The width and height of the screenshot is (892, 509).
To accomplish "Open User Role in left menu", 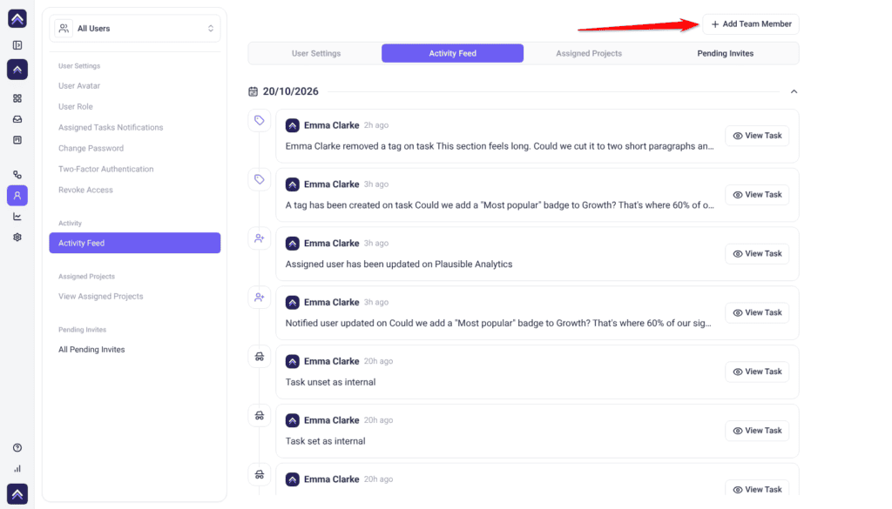I will coord(76,107).
